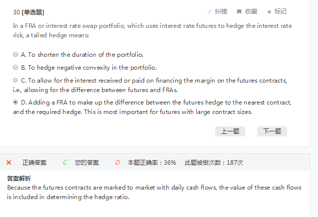Viewport: 318px width, 217px height.
Task: Click the 您的答案 label
Action: pyautogui.click(x=87, y=163)
